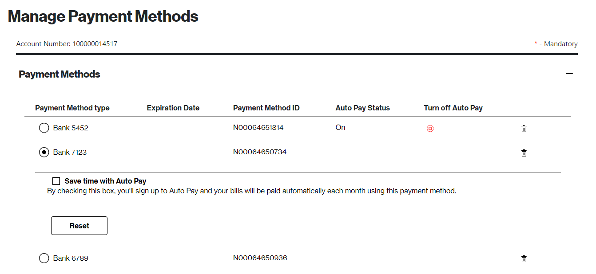Click the Auto Pay Status column header

click(x=362, y=108)
